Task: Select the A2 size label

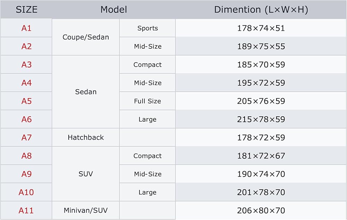Action: click(26, 46)
